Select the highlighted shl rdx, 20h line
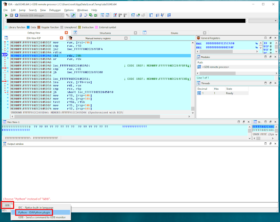This screenshot has height=222, width=280. (x=101, y=56)
